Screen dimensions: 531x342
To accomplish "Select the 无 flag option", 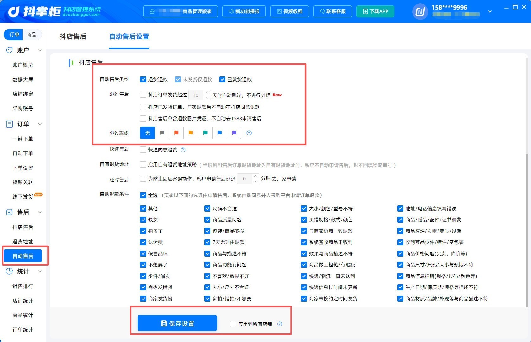I will click(x=147, y=133).
